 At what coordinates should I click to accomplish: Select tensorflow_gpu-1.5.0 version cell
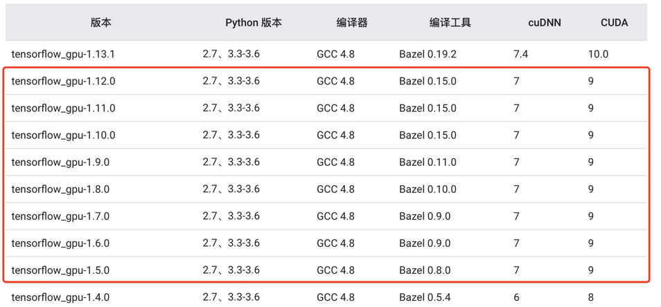60,270
